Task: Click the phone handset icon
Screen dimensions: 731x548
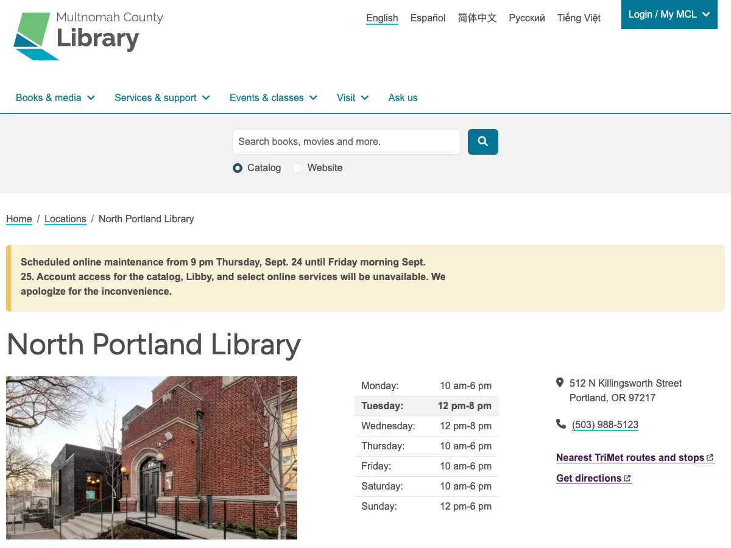Action: pyautogui.click(x=560, y=424)
